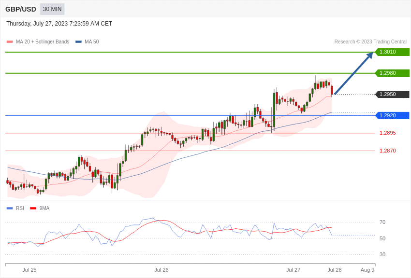Screen dimensions: 411x278
Task: Select the 1.3010 green resistance label
Action: click(393, 52)
